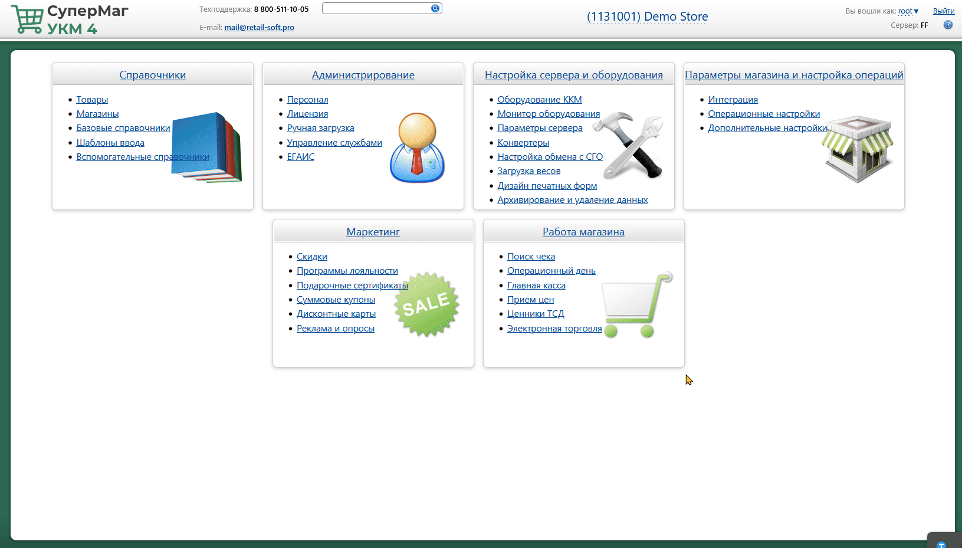Click the green SALE badge icon
The width and height of the screenshot is (962, 548).
426,304
